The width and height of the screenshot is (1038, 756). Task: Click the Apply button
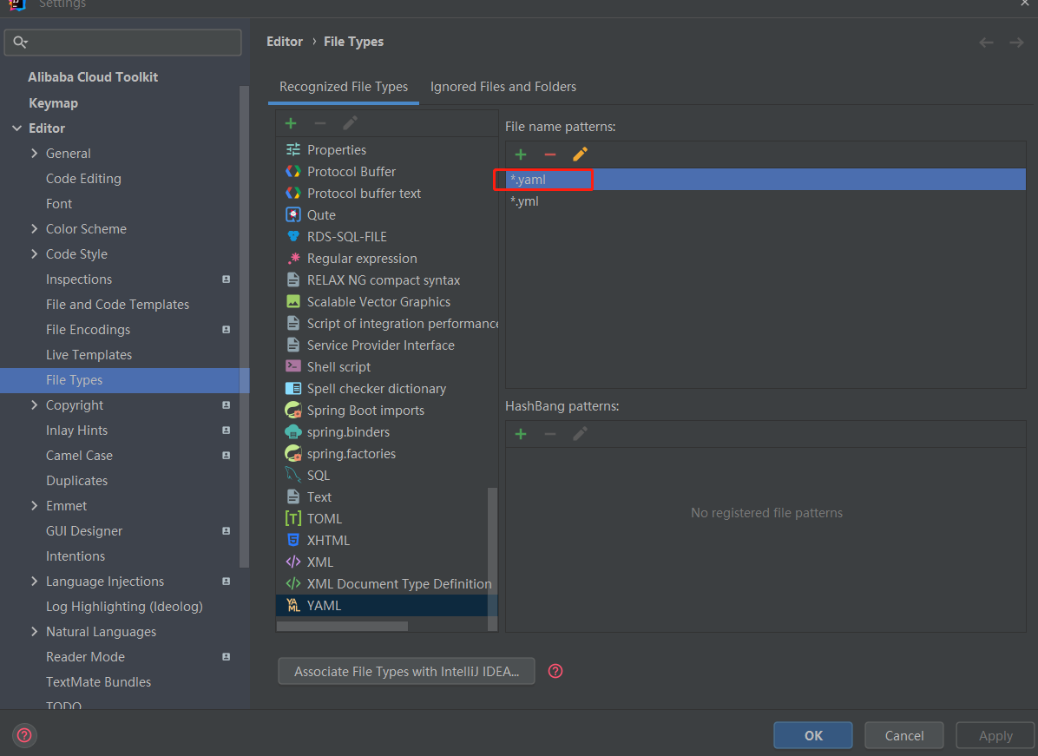995,735
